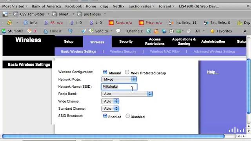Screen dimensions: 251x141
Task: Click the Info icon in SEO toolbar
Action: pyautogui.click(x=25, y=23)
